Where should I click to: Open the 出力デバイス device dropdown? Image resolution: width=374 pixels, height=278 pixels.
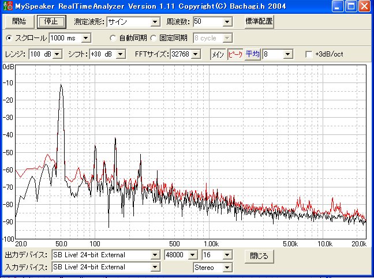pyautogui.click(x=154, y=255)
